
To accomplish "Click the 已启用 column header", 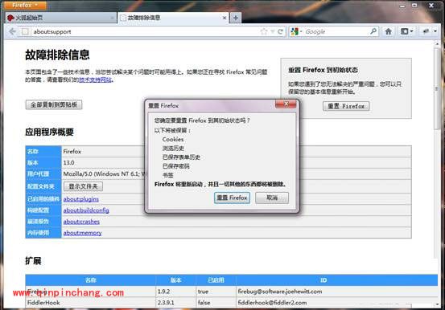I will pyautogui.click(x=216, y=280).
